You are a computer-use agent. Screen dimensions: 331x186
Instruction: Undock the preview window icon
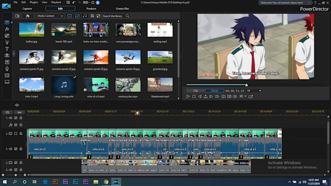pyautogui.click(x=251, y=97)
